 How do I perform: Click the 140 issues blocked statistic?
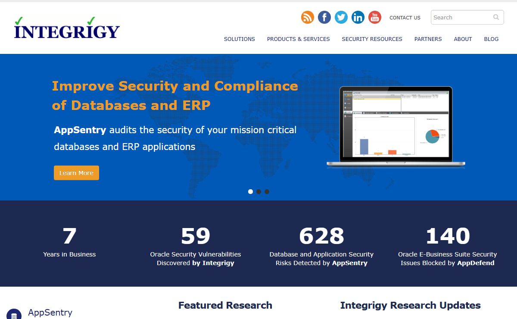click(x=448, y=236)
